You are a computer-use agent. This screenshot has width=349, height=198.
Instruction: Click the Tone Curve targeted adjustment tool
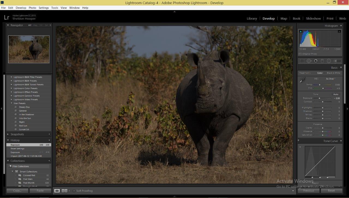click(300, 147)
